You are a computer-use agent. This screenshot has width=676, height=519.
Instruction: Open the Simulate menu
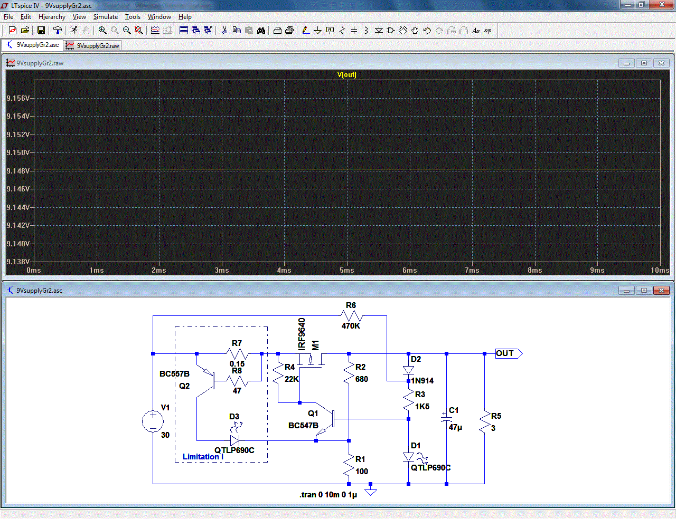[106, 17]
